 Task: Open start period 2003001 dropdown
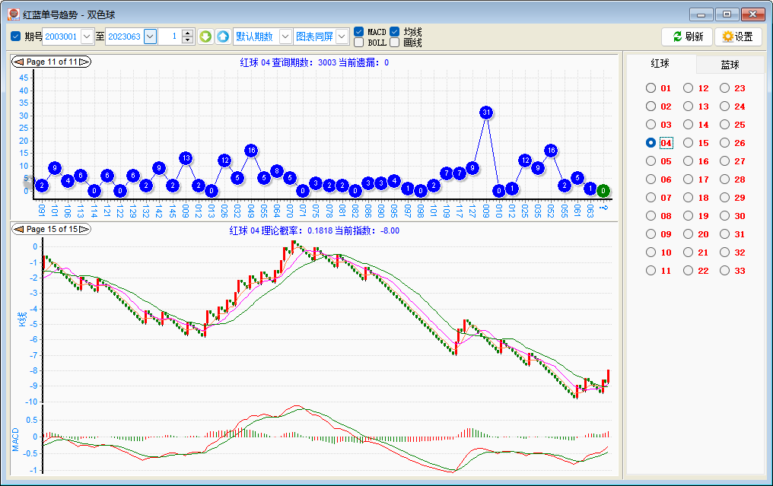coord(87,37)
